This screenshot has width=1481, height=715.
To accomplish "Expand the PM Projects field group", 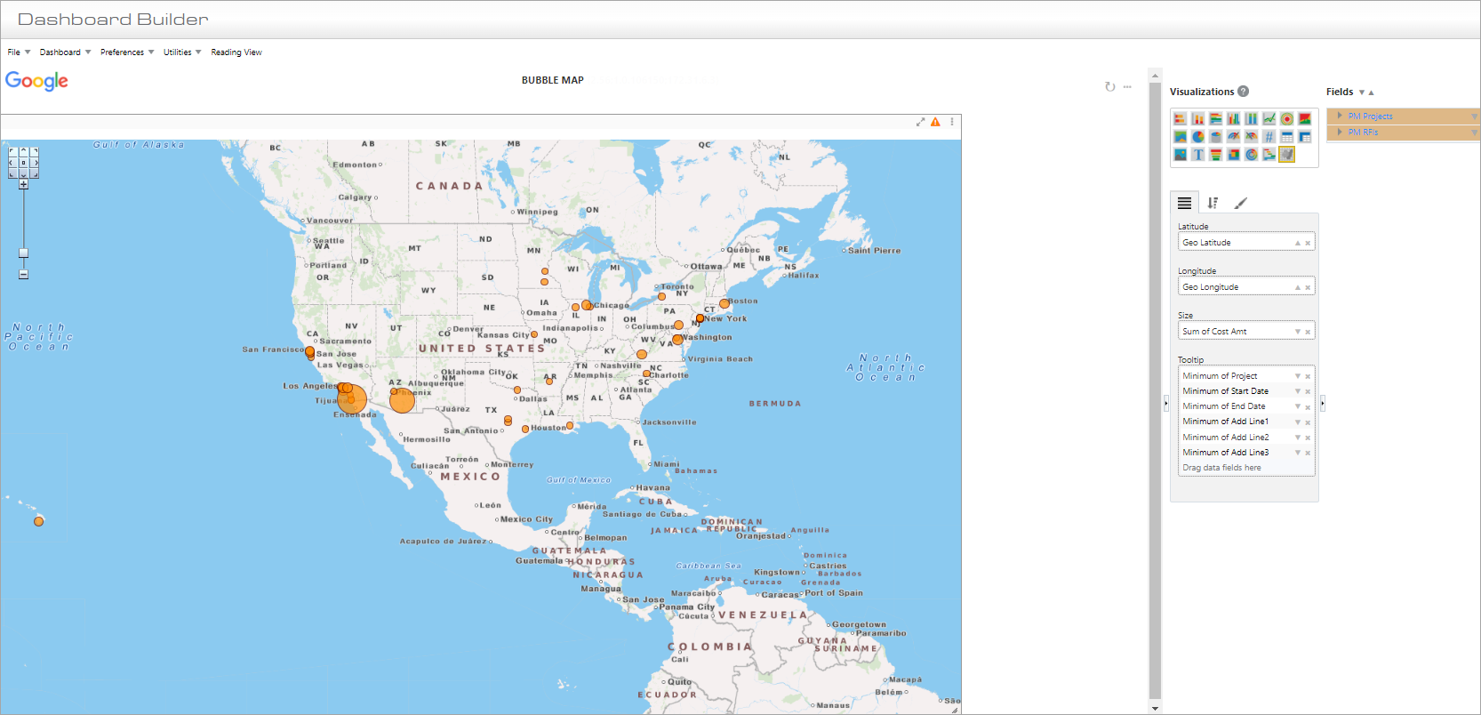I will click(1340, 116).
